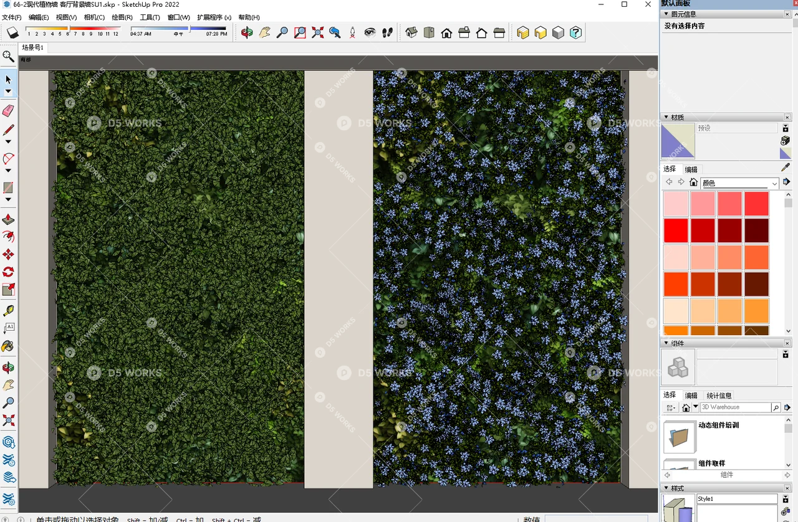Switch to the 场景号1 scene tab
Screen dimensions: 798x522
point(32,47)
